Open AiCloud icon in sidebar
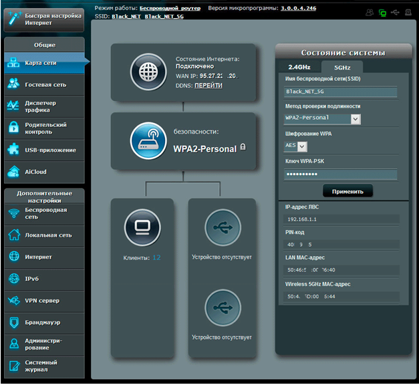Screen dimensions: 419x385 pos(13,171)
